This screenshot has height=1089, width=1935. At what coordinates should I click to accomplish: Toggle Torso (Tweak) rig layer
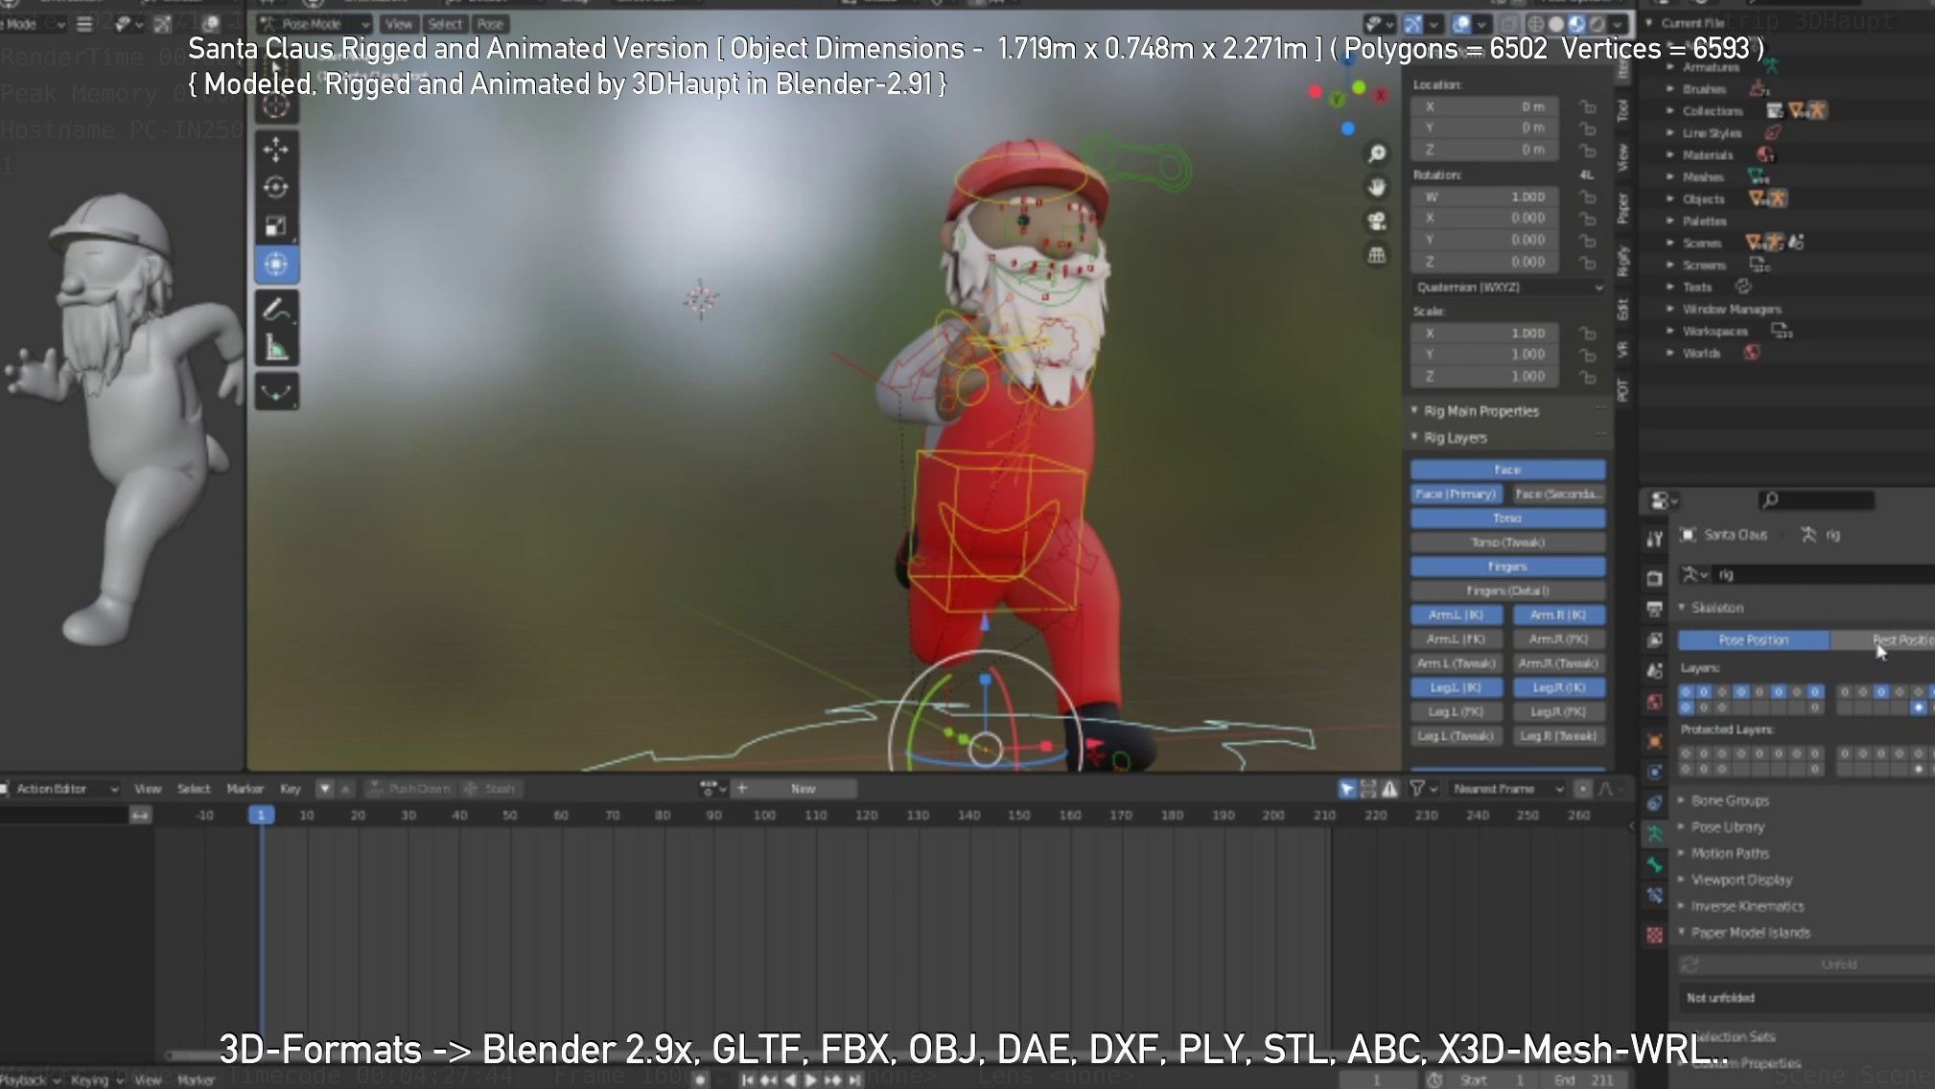1507,543
